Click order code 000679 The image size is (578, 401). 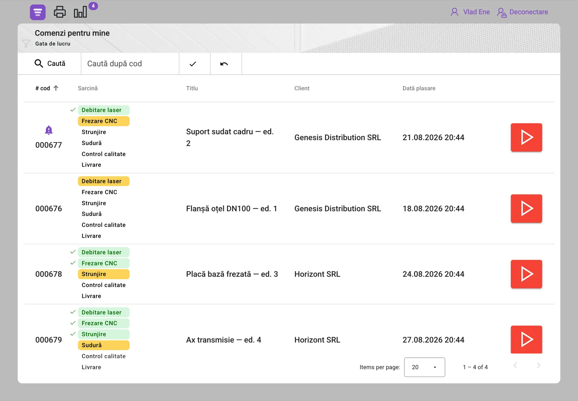click(x=49, y=340)
